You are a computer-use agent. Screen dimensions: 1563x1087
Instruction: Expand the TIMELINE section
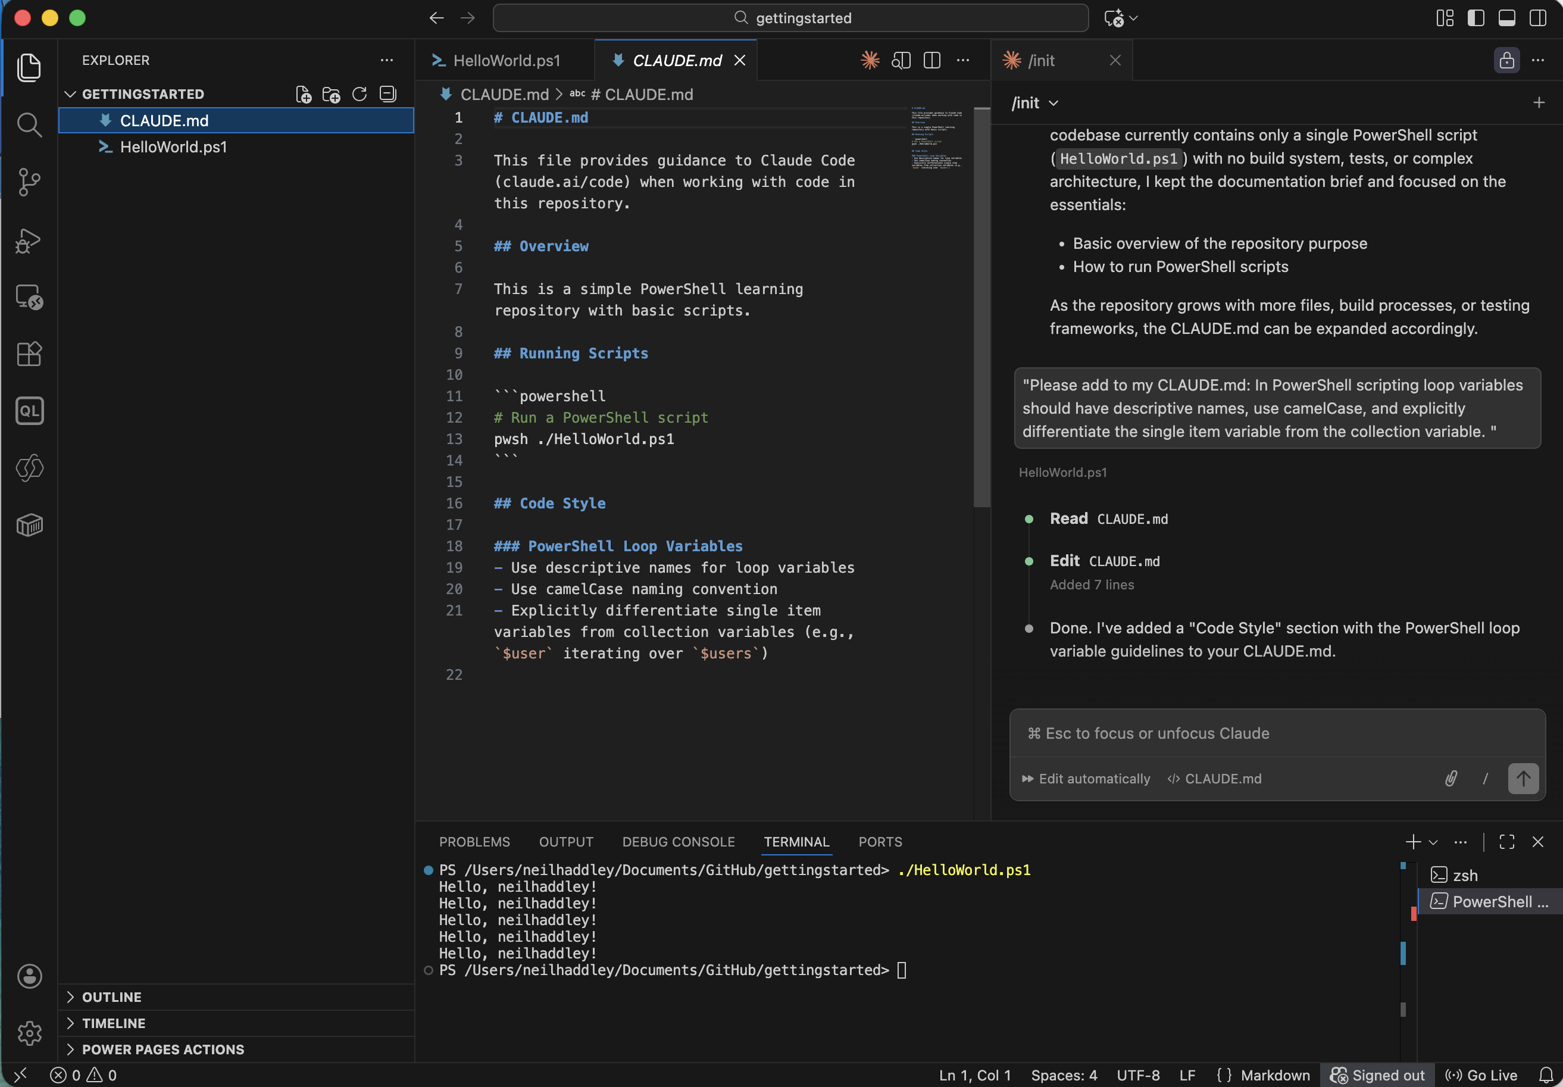coord(113,1023)
